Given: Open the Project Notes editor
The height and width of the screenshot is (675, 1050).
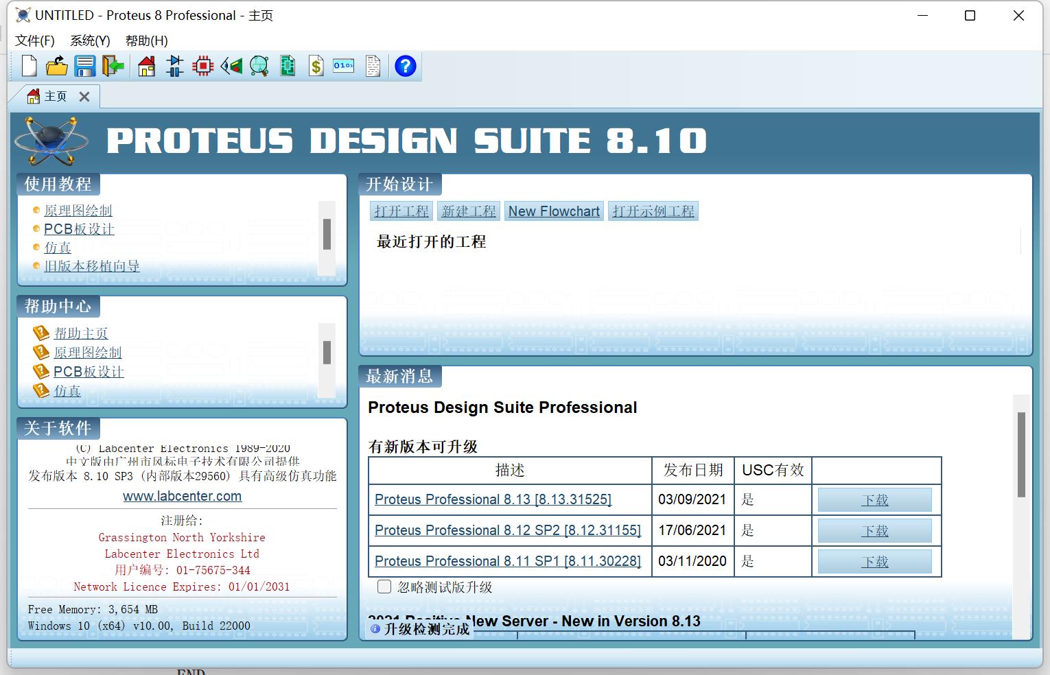Looking at the screenshot, I should click(372, 66).
